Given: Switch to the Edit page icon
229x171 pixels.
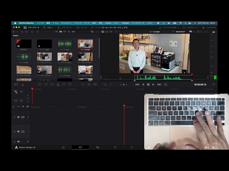Looking at the screenshot, I should [x=97, y=147].
